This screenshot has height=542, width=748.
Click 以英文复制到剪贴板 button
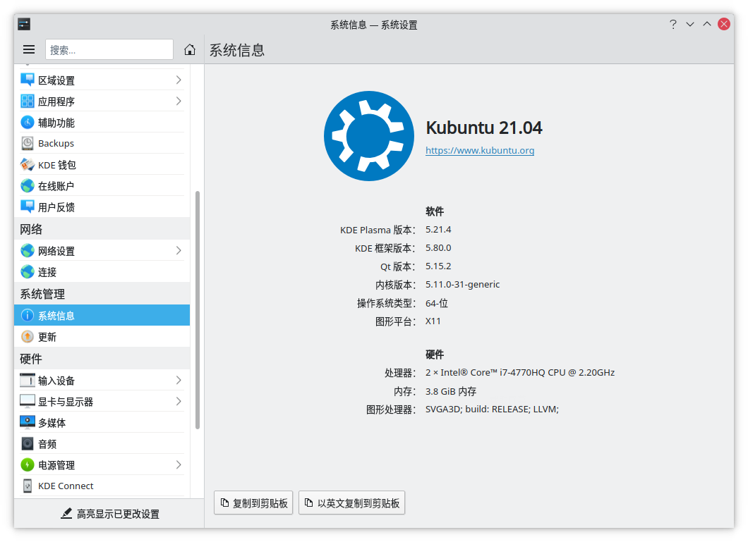[x=351, y=503]
